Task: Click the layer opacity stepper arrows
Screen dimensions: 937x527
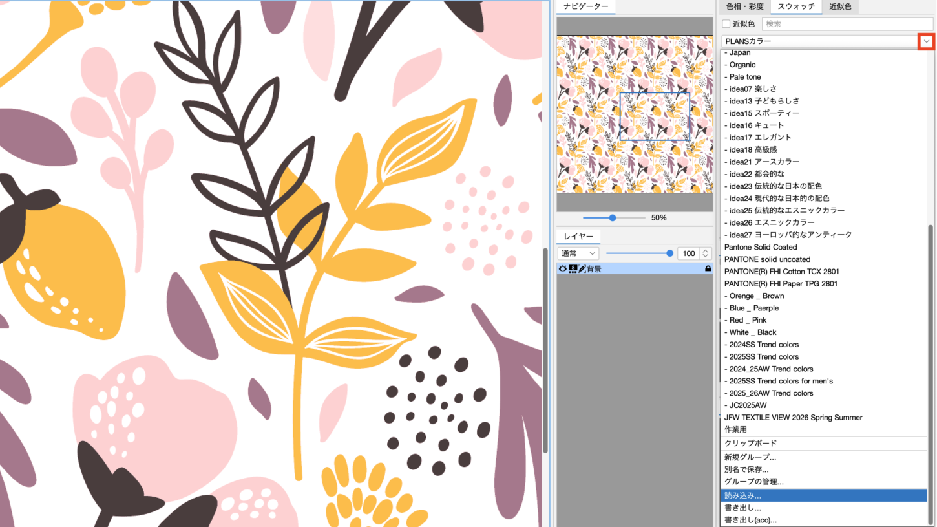Action: [706, 253]
